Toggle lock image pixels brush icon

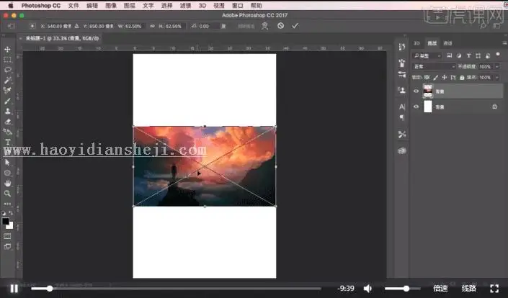(436, 77)
